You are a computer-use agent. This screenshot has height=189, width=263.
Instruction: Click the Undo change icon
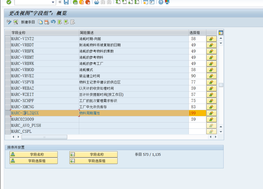pos(53,22)
